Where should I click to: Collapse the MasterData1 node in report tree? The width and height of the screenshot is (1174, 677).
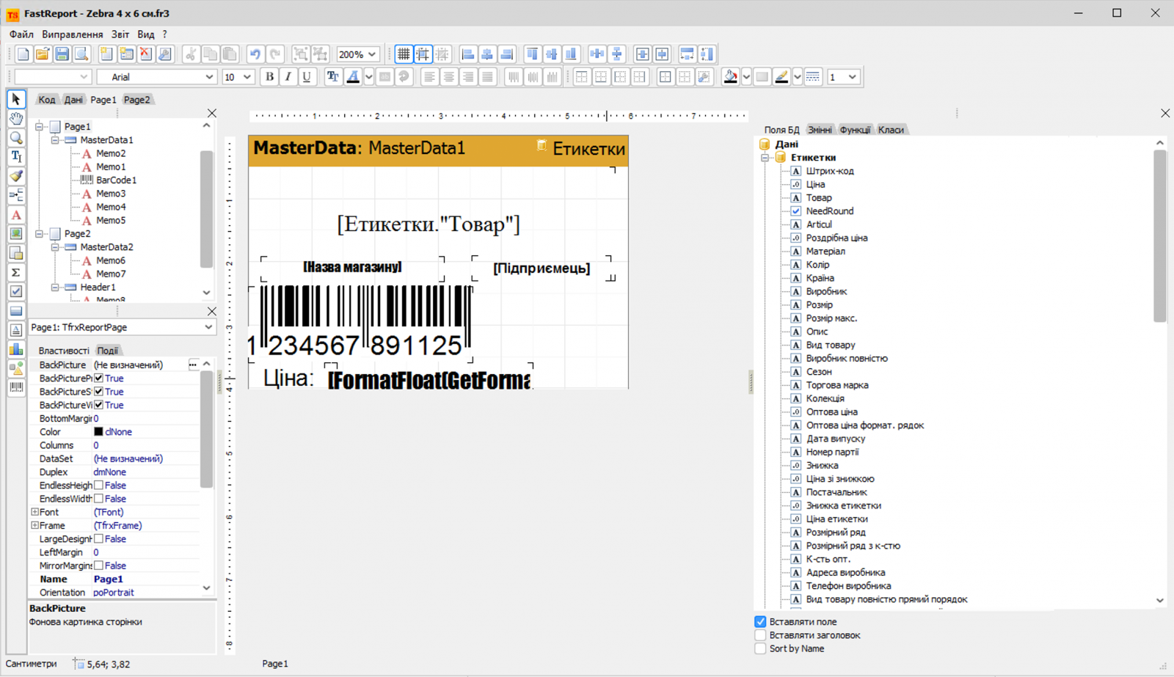coord(55,139)
